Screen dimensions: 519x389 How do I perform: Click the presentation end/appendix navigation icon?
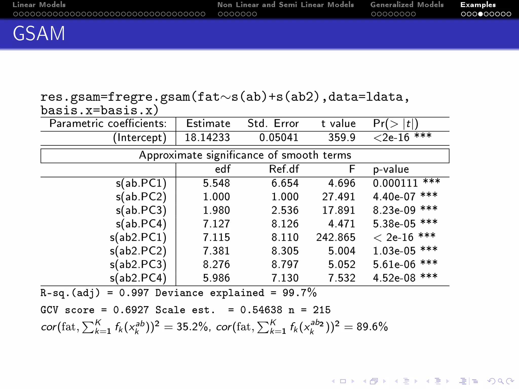475,381
